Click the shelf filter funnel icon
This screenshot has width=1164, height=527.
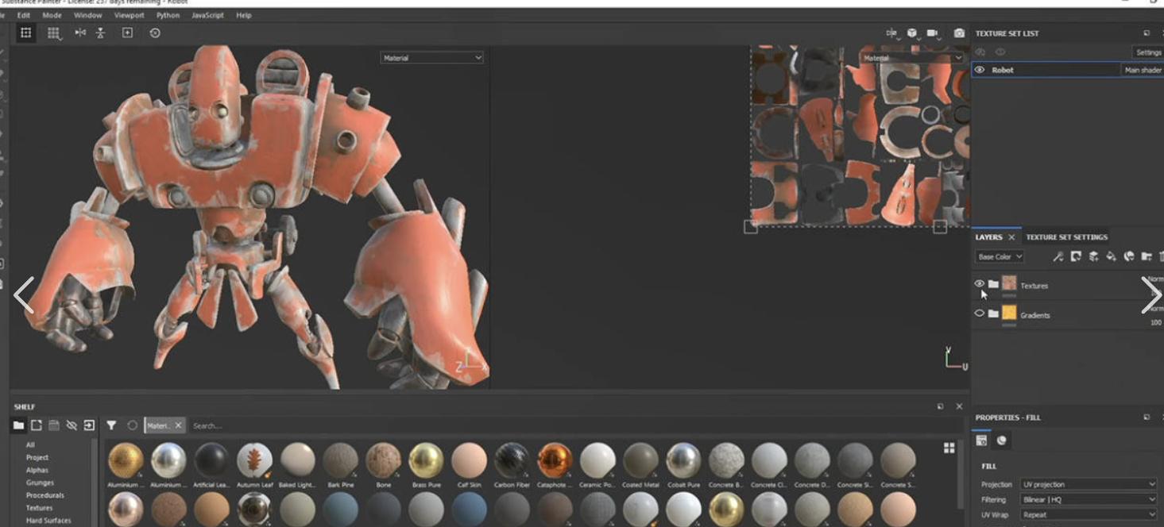tap(111, 425)
